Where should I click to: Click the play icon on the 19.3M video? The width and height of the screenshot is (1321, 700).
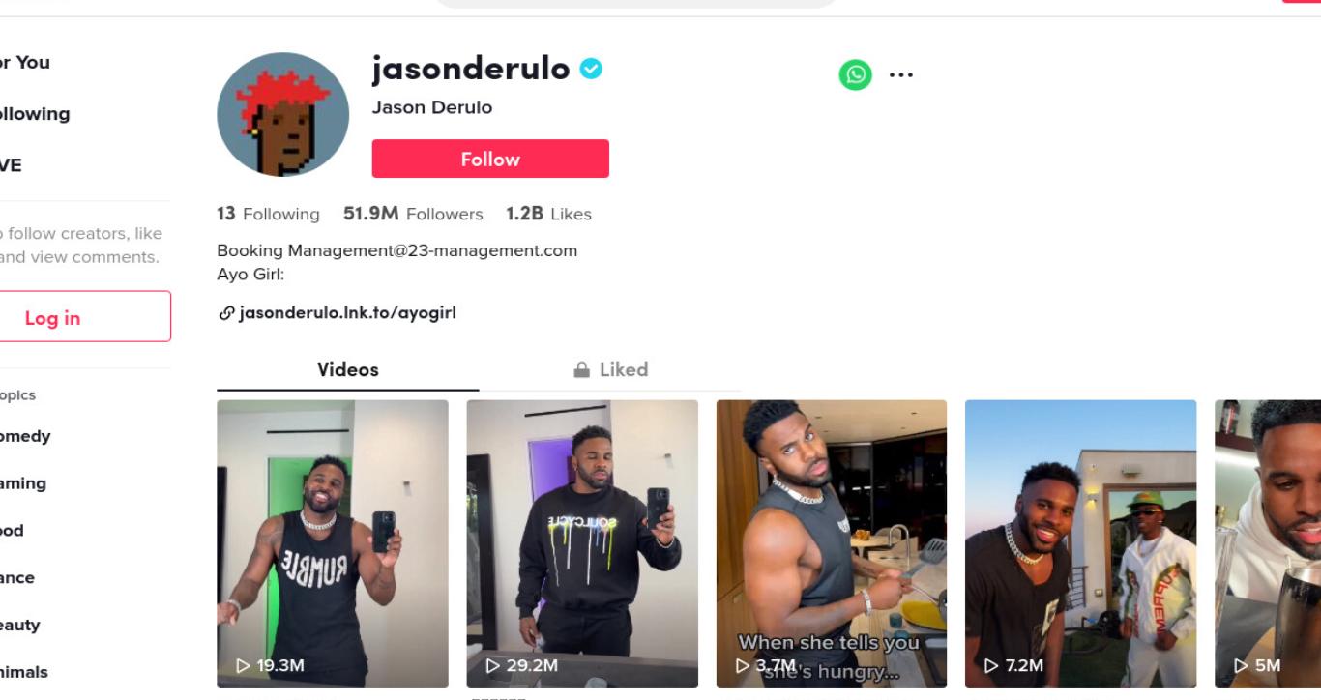244,665
